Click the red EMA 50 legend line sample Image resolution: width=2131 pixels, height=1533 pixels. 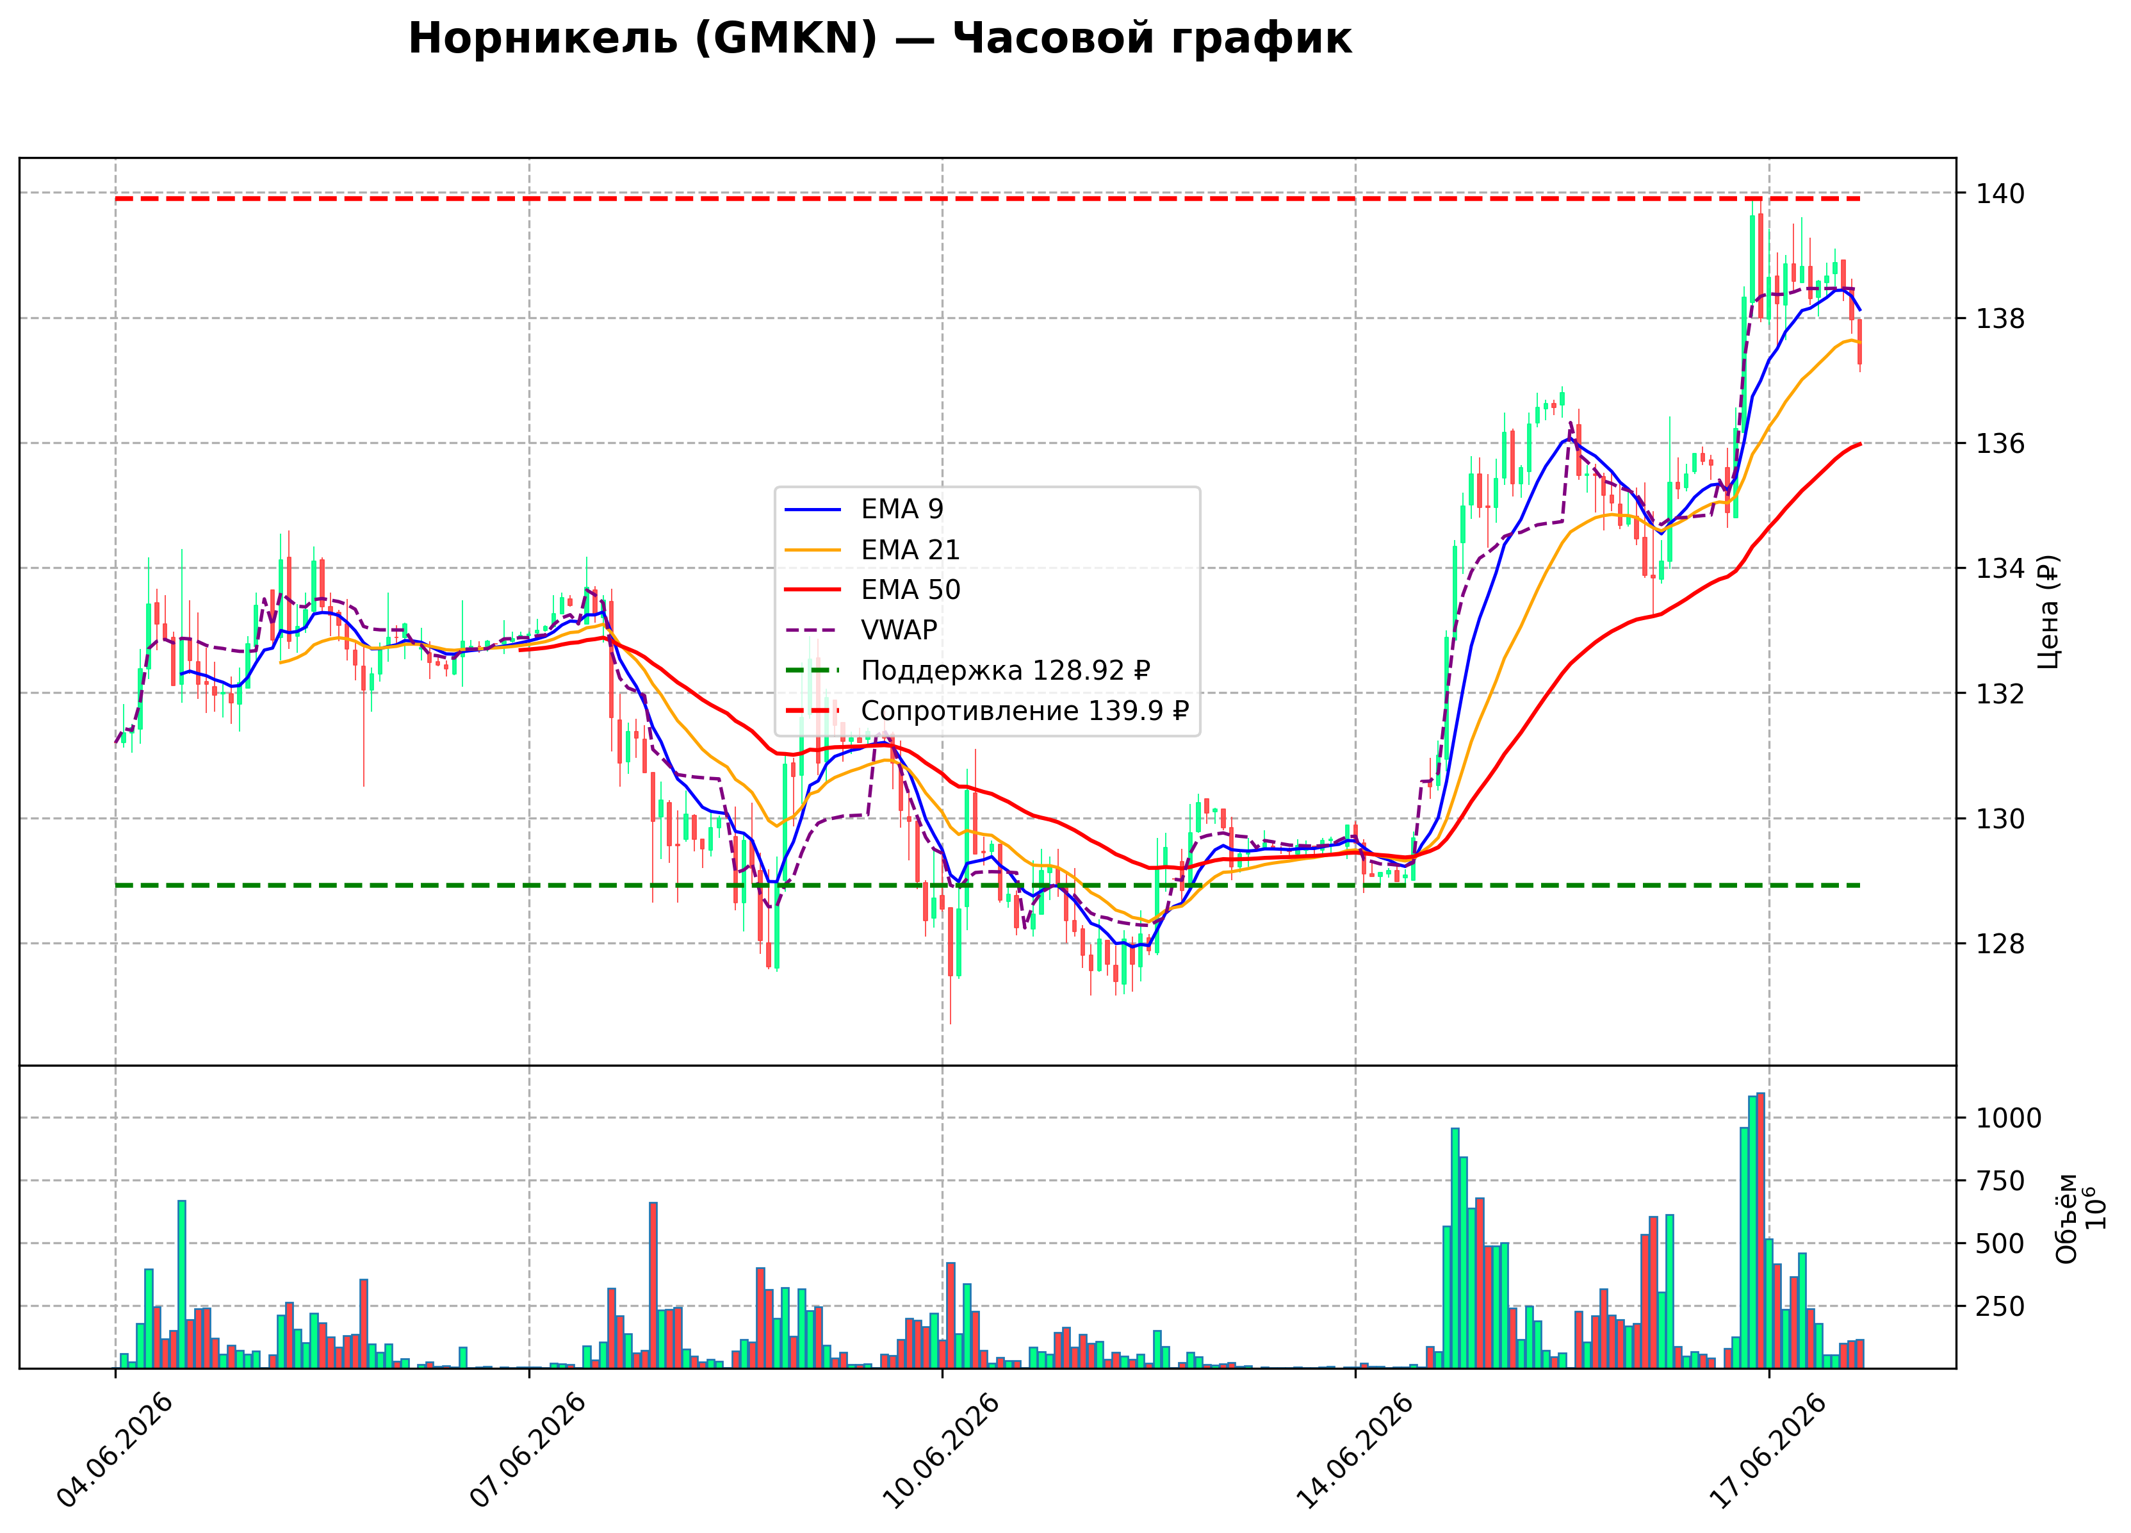tap(813, 590)
